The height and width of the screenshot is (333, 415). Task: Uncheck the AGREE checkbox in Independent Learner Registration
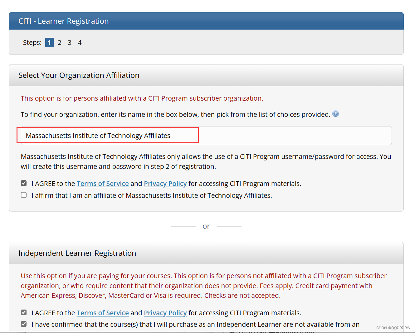tap(24, 312)
